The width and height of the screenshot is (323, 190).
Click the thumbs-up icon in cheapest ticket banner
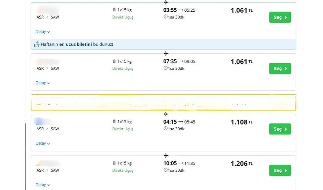[37, 44]
